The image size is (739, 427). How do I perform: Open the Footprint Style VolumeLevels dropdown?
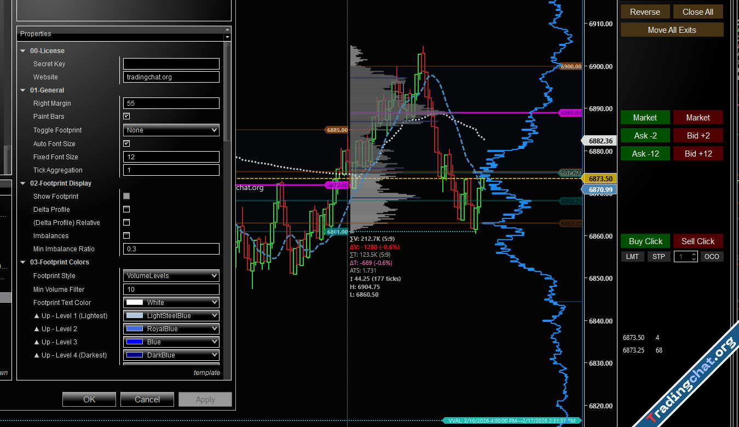point(171,276)
